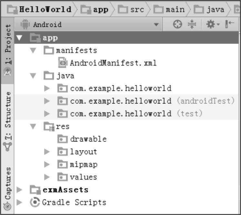Open the project view settings gear

point(212,25)
